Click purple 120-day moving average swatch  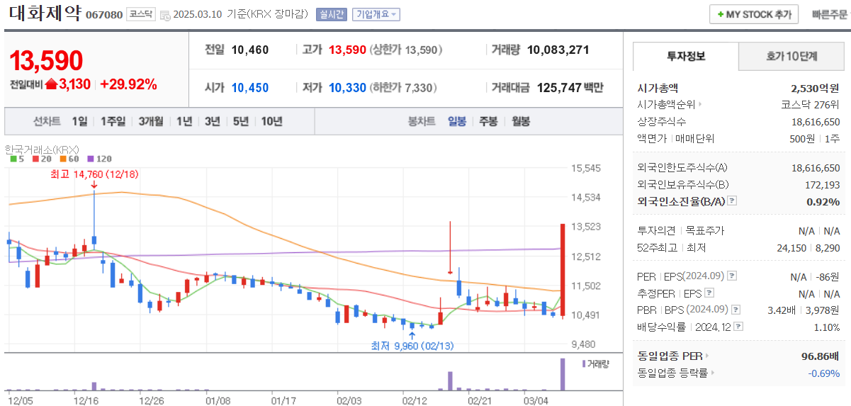90,159
